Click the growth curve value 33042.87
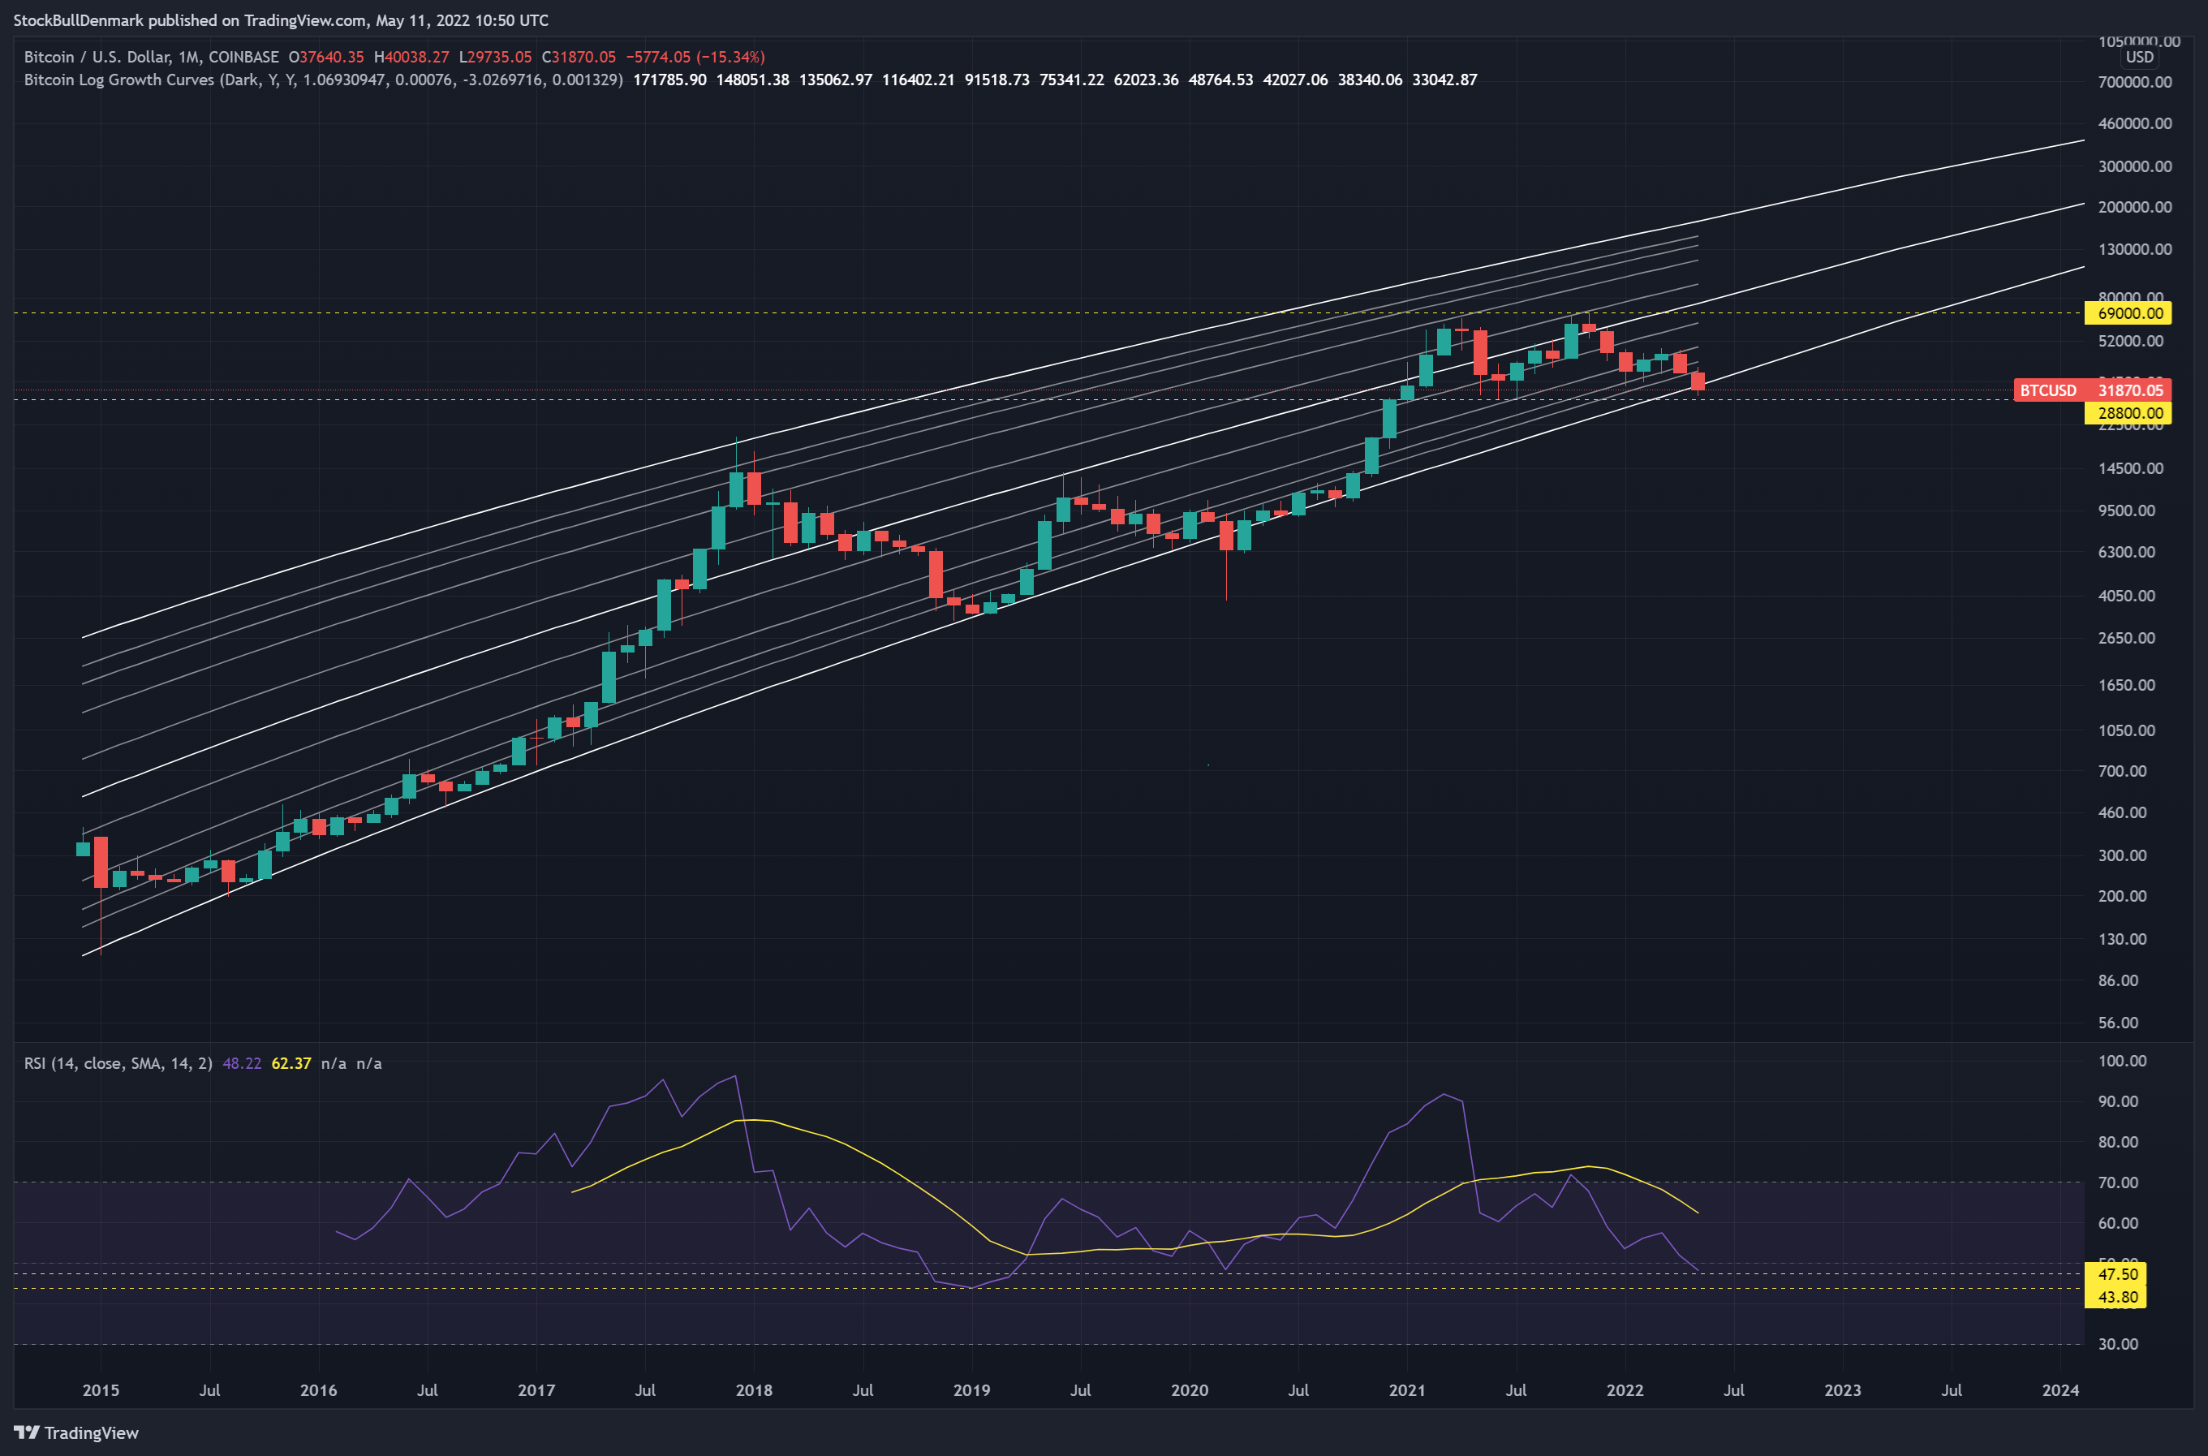 1444,80
